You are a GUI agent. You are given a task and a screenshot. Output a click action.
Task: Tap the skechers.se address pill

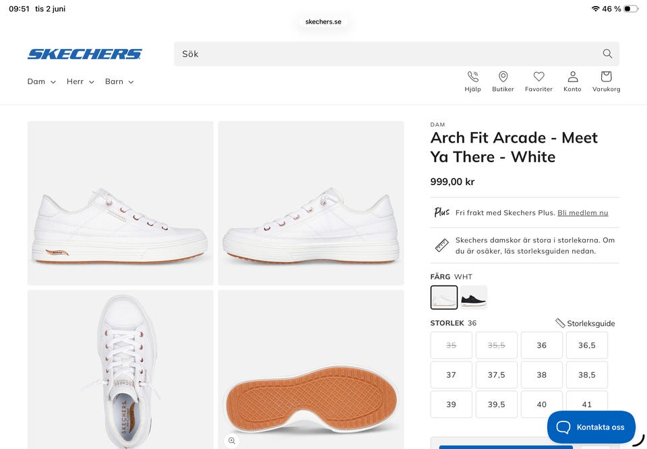[x=323, y=22]
